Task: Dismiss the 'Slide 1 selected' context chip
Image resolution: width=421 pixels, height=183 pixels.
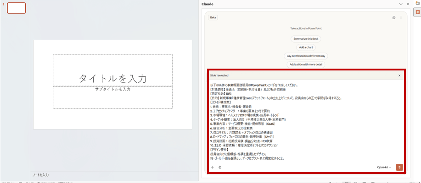Action: tap(399, 75)
